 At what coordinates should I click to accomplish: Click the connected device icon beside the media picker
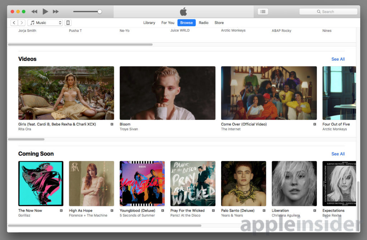[x=68, y=22]
